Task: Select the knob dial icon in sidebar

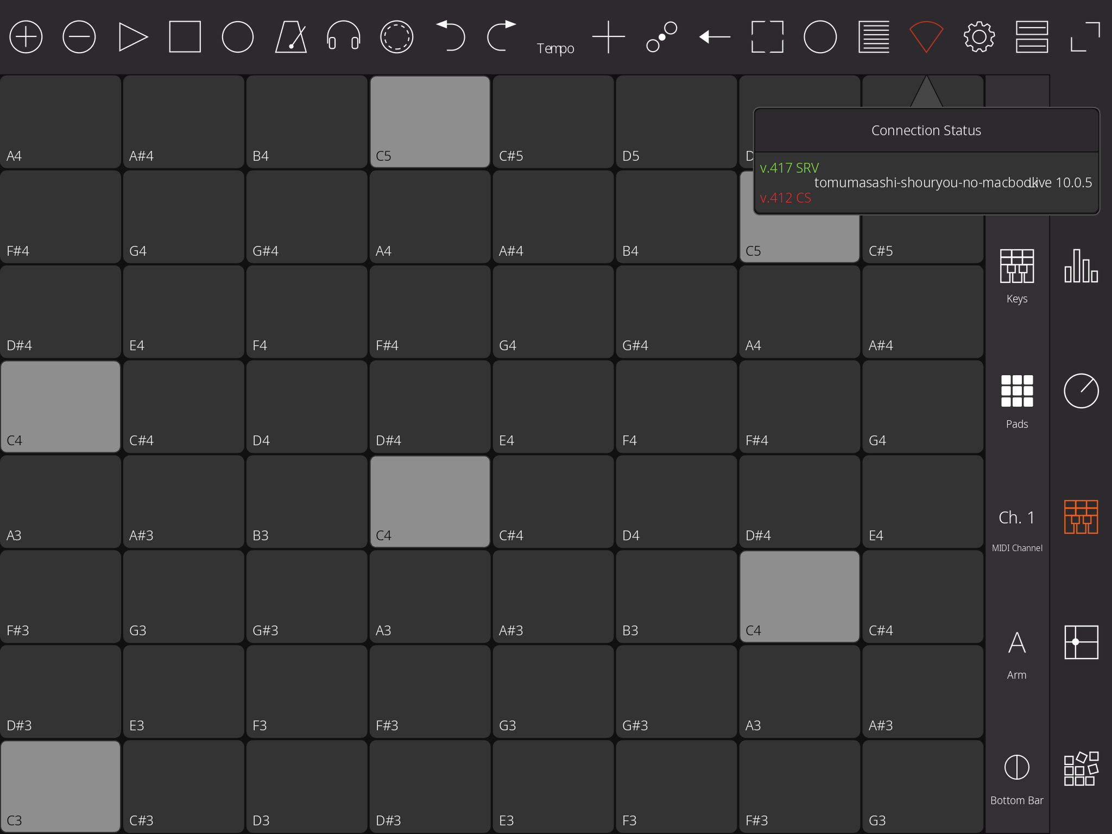Action: [x=1081, y=391]
